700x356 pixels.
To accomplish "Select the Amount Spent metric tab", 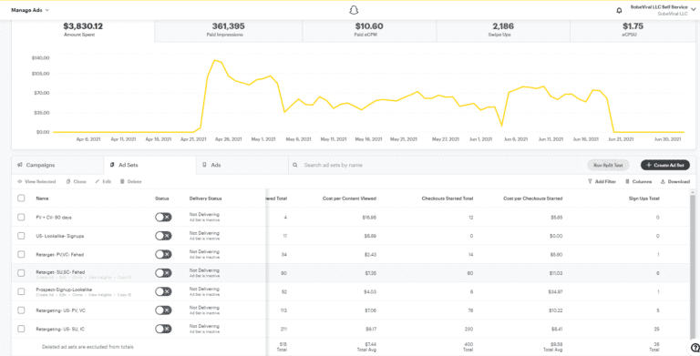I will point(83,30).
